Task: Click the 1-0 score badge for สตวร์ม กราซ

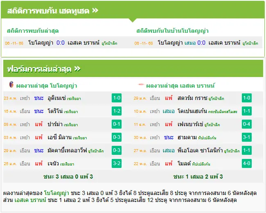Action: click(x=247, y=98)
